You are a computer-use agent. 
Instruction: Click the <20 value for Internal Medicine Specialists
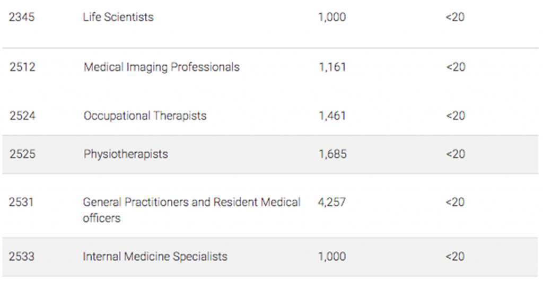[455, 257]
